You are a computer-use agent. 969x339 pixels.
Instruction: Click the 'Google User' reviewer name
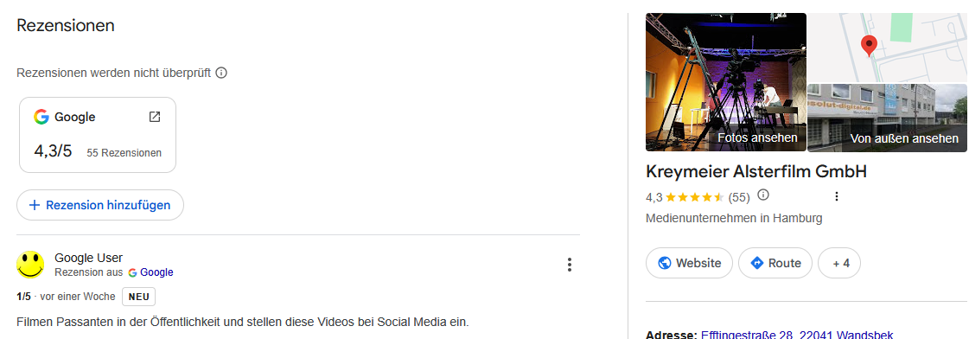pyautogui.click(x=88, y=258)
